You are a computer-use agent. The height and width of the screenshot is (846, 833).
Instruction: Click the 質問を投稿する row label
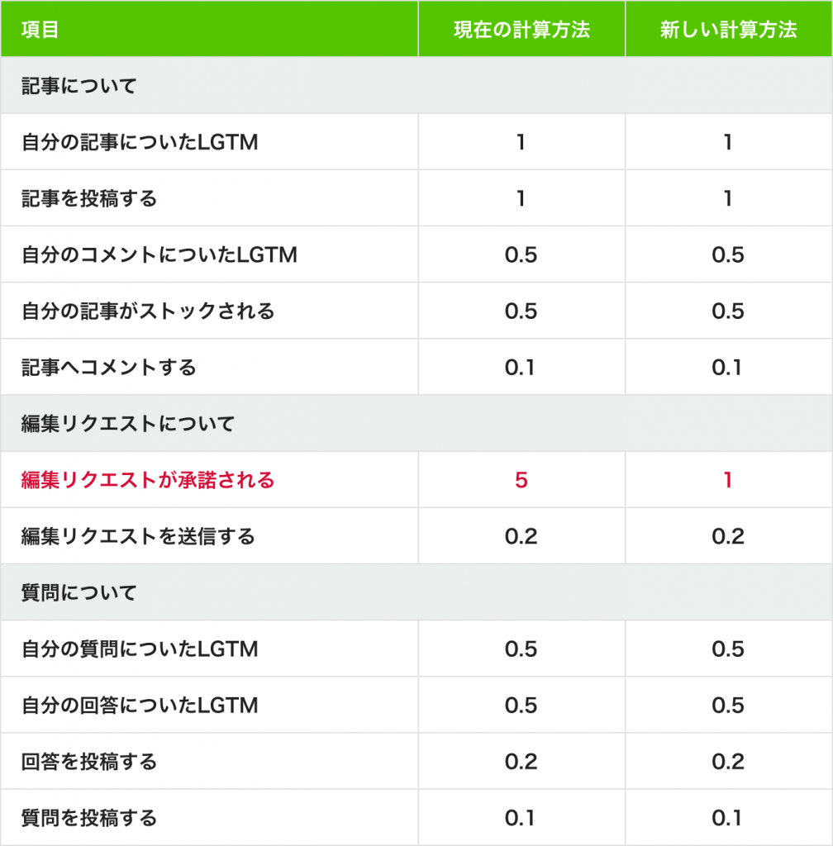pyautogui.click(x=89, y=818)
